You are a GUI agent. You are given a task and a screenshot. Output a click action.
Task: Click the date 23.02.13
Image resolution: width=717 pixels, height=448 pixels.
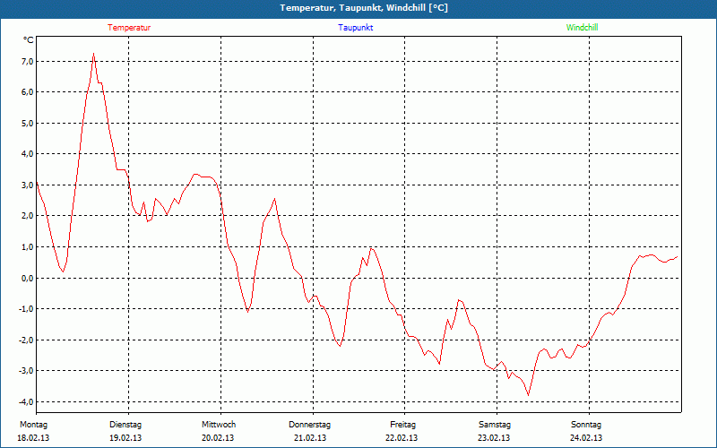point(494,438)
